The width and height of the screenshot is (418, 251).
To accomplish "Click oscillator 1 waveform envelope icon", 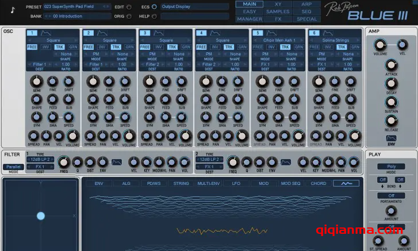I will pyautogui.click(x=45, y=33).
